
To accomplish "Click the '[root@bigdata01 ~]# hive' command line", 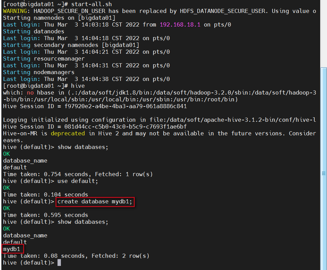I will pyautogui.click(x=44, y=86).
